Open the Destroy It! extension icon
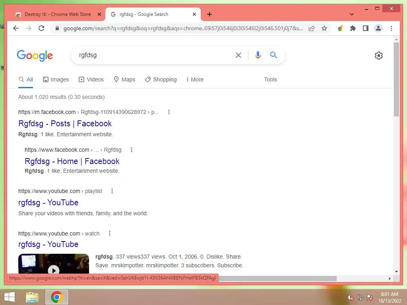Screen dimensions: 407x305 [340, 28]
